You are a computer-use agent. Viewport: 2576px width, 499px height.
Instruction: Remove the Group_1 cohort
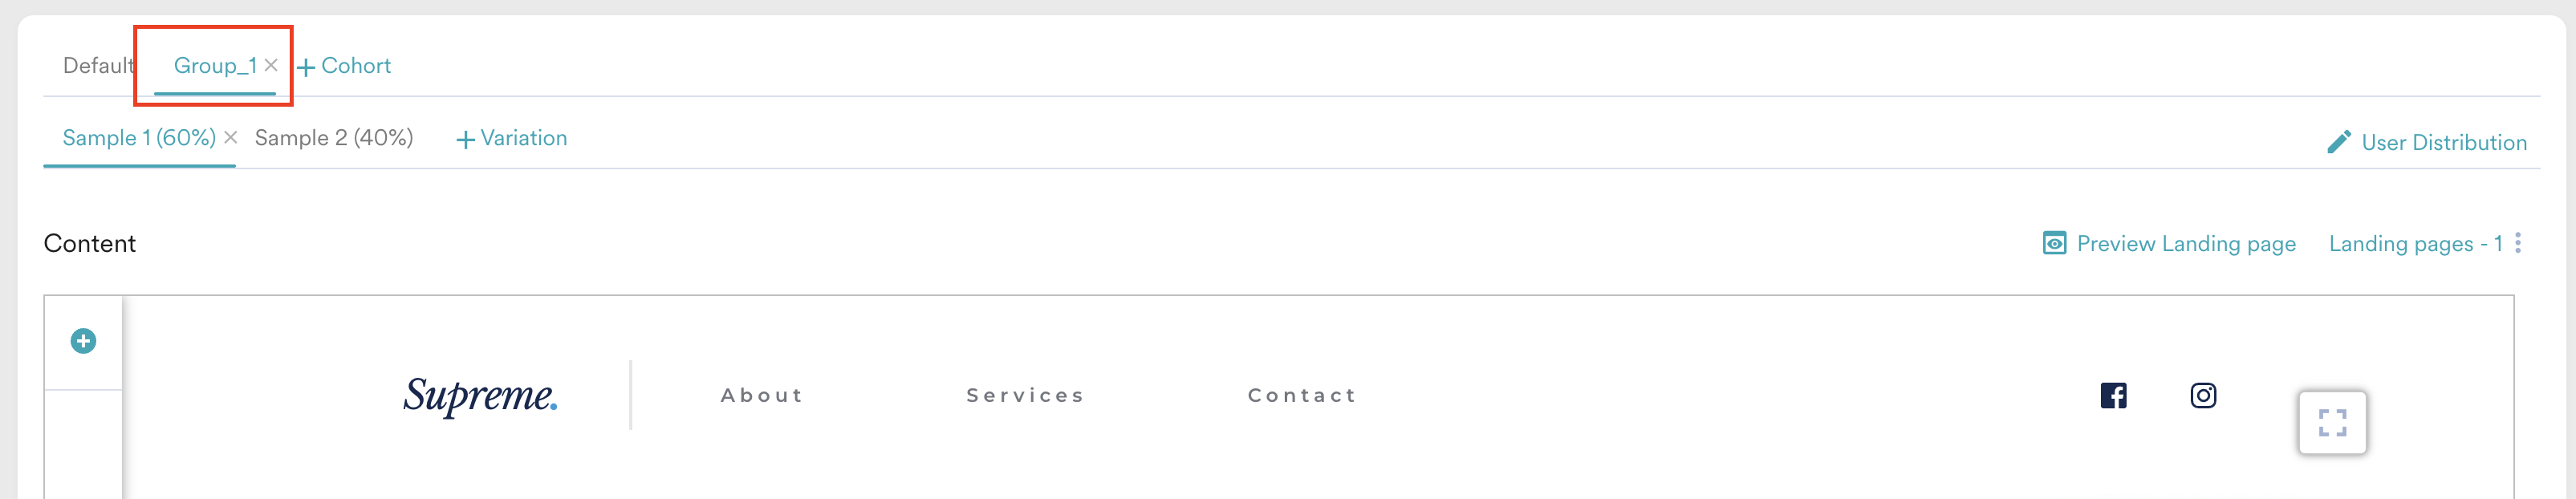pyautogui.click(x=271, y=65)
